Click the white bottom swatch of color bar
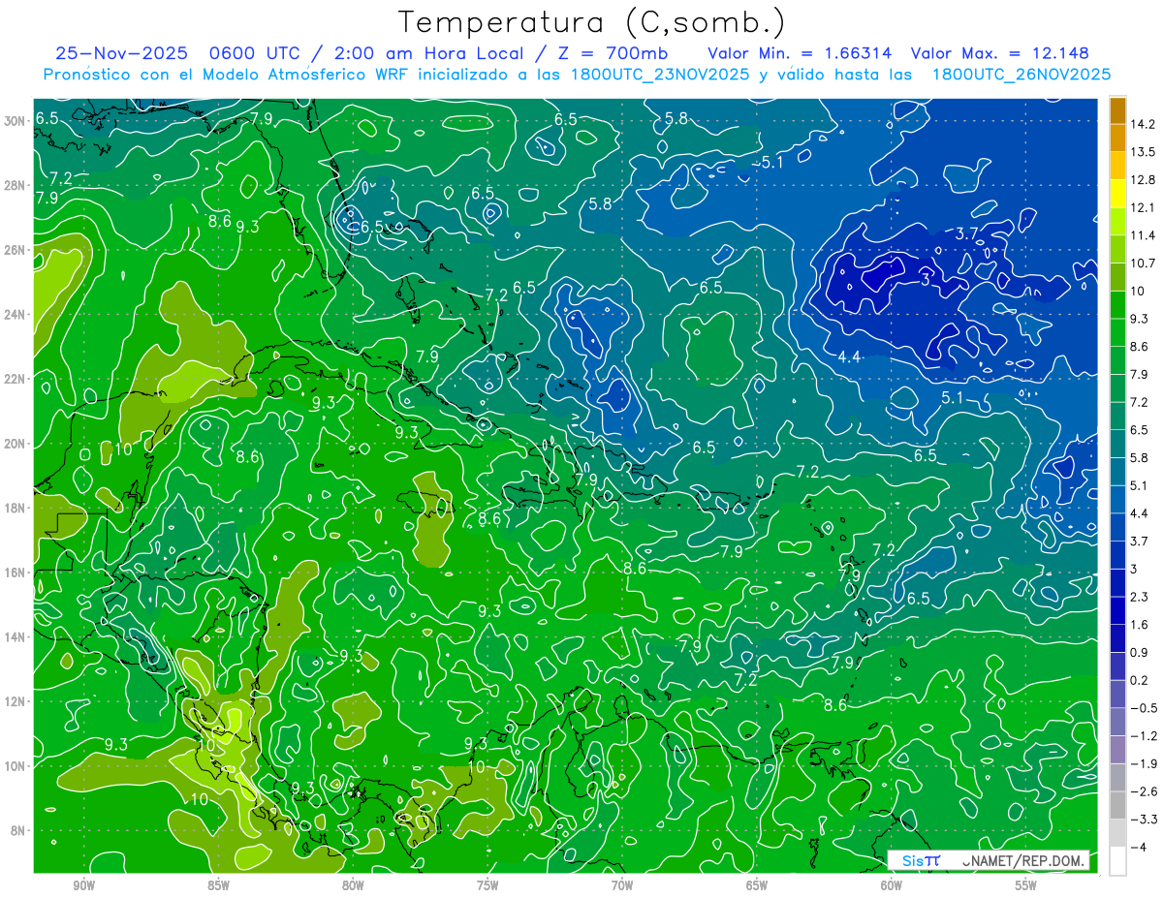The height and width of the screenshot is (898, 1163). click(1117, 860)
